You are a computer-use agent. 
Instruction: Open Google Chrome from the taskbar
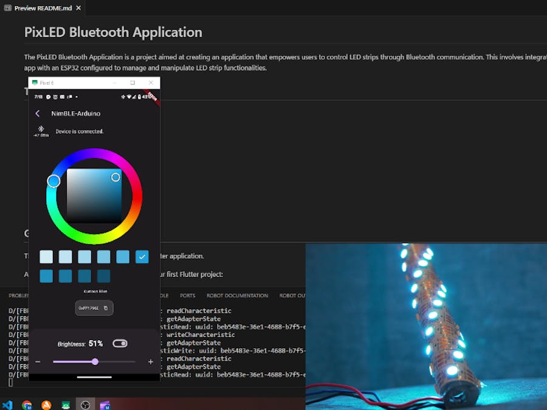27,405
